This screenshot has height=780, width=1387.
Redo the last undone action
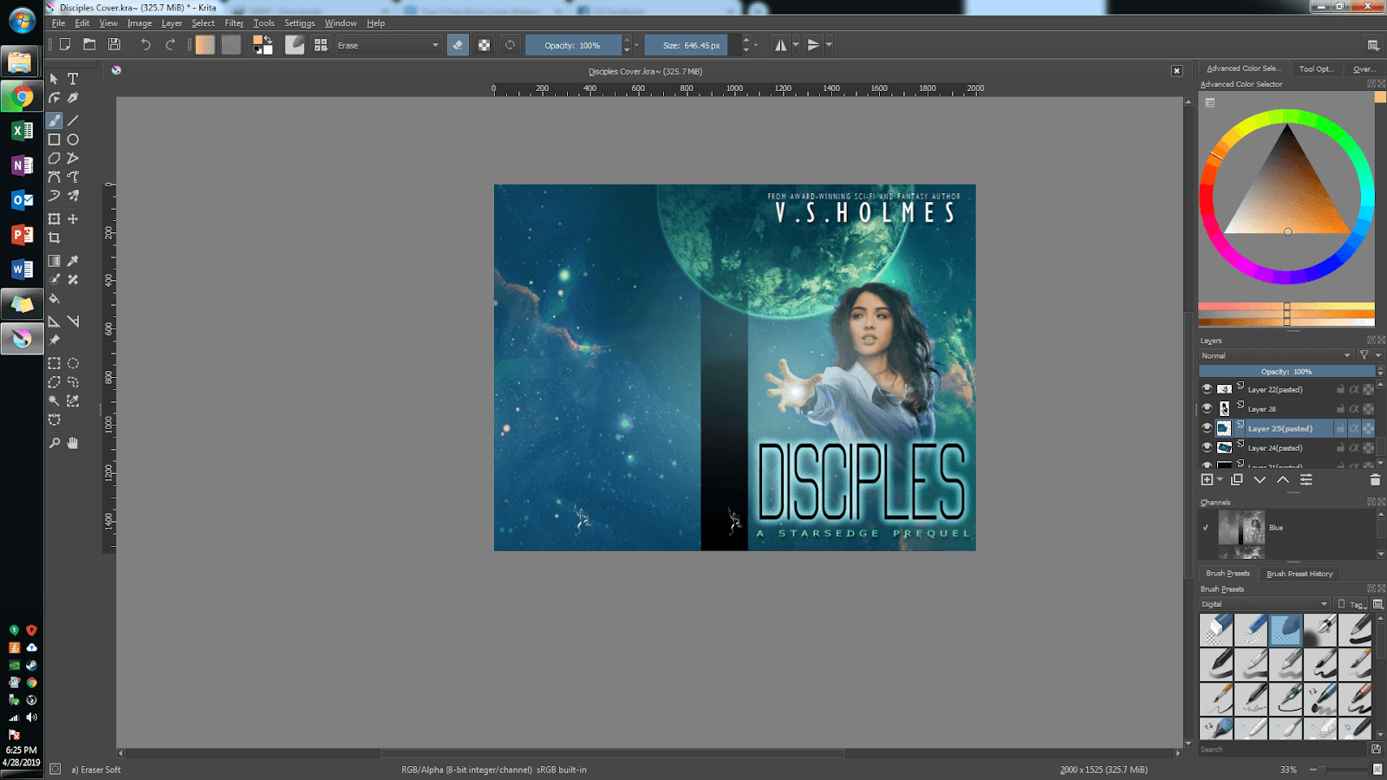pyautogui.click(x=170, y=45)
